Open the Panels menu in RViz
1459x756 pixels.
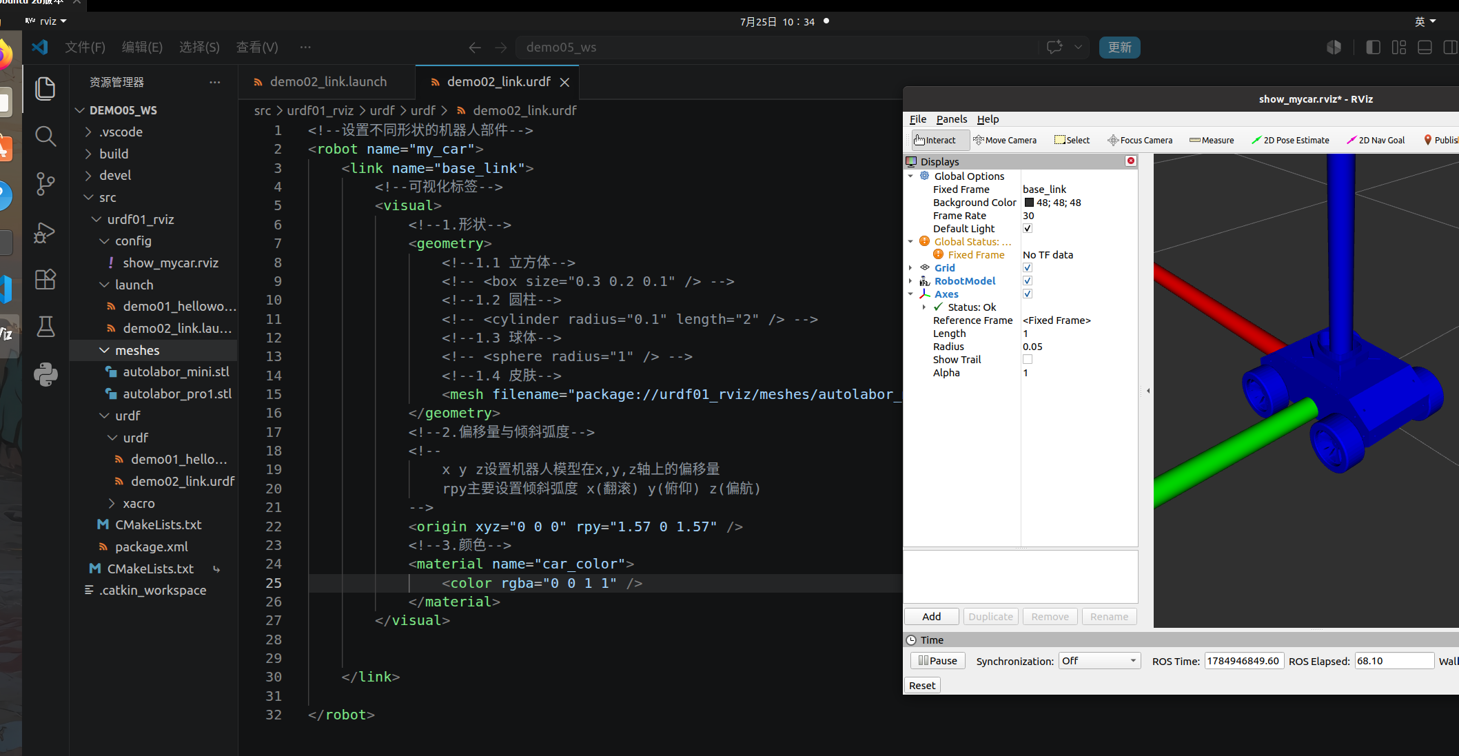(952, 119)
